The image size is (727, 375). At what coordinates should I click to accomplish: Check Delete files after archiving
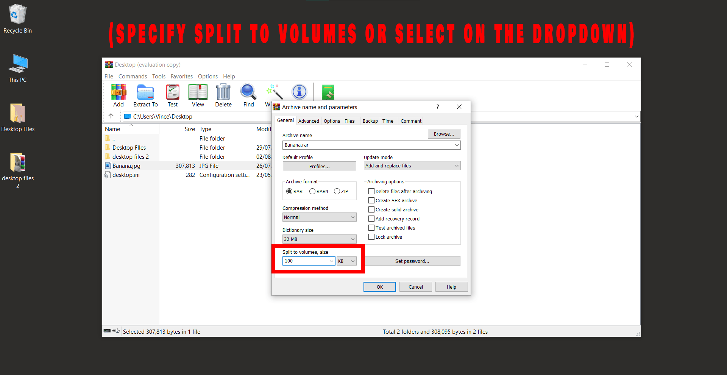pos(371,191)
